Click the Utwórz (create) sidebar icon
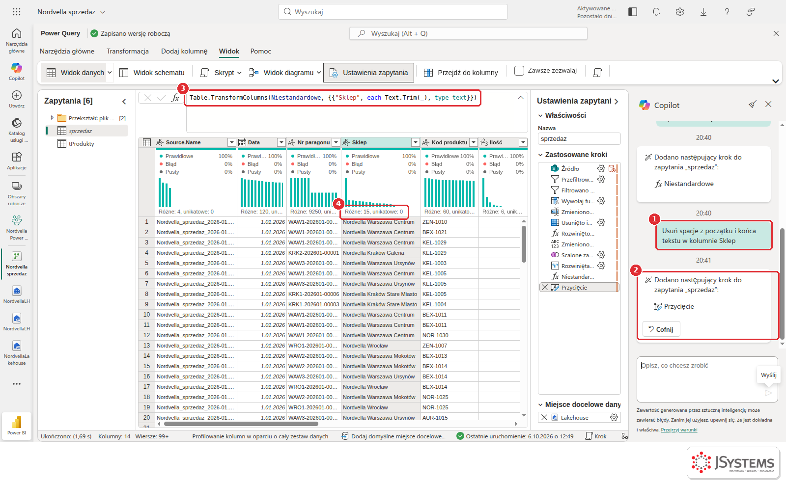Screen dimensions: 786x483 17,99
